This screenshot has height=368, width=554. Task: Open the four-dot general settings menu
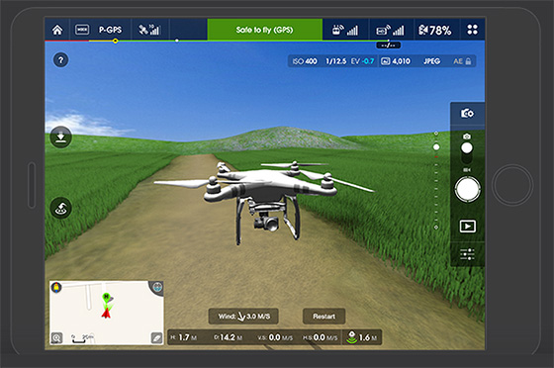point(473,30)
